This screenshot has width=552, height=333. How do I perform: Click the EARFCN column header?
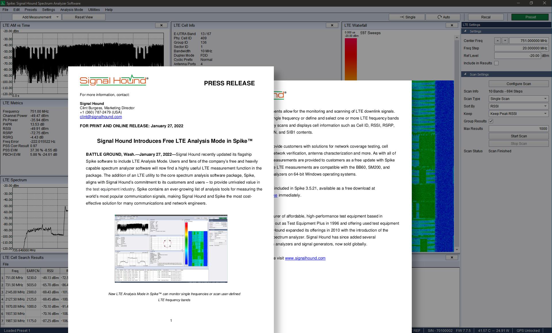coord(33,271)
